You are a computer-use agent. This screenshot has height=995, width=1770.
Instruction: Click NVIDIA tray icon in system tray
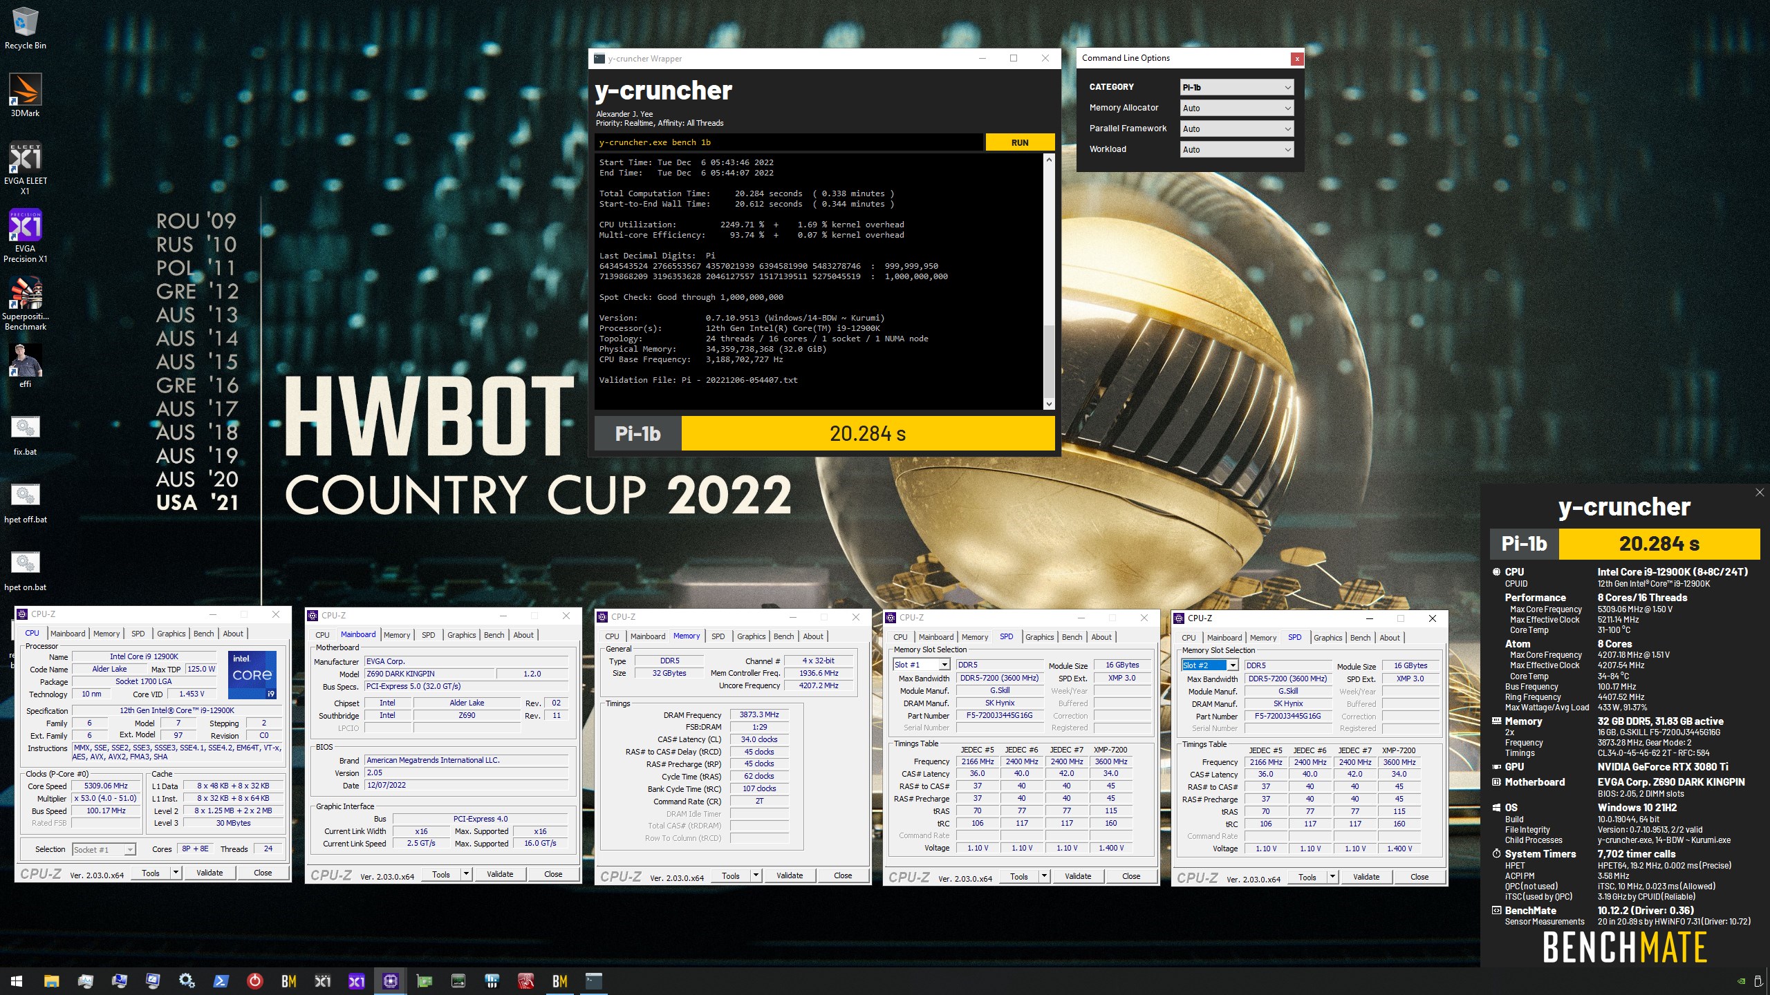[x=1741, y=981]
